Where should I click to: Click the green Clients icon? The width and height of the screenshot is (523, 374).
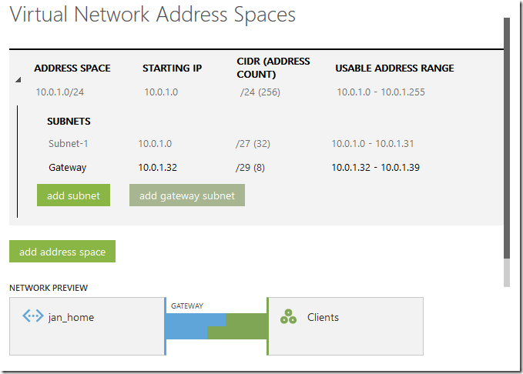pos(289,316)
